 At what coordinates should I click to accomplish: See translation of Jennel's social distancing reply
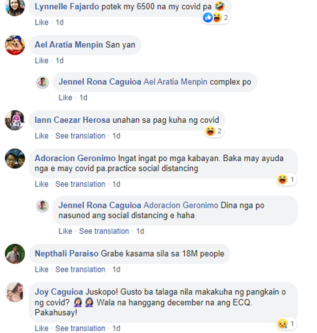pos(104,231)
